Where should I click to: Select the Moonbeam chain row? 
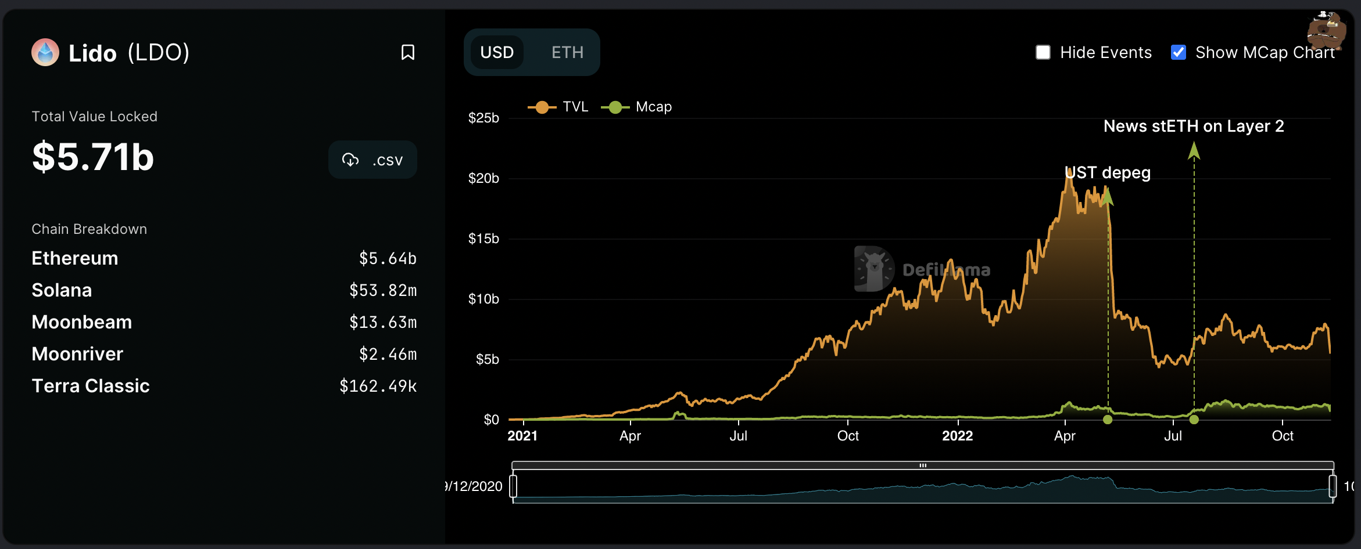click(x=224, y=322)
